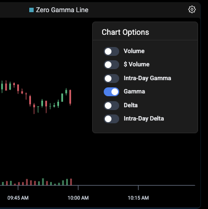This screenshot has height=209, width=208.
Task: Click the Delta text label
Action: (131, 105)
